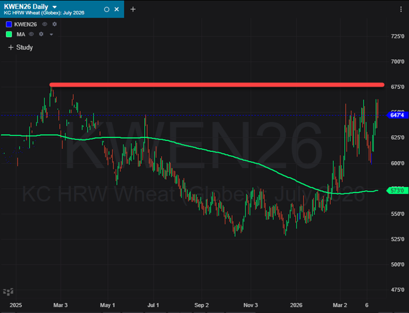Viewport: 409px width, 313px height.
Task: Click the 600'0 price axis label
Action: coord(397,163)
